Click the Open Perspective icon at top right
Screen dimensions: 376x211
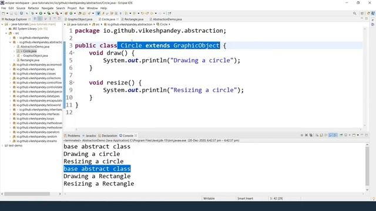(362, 13)
